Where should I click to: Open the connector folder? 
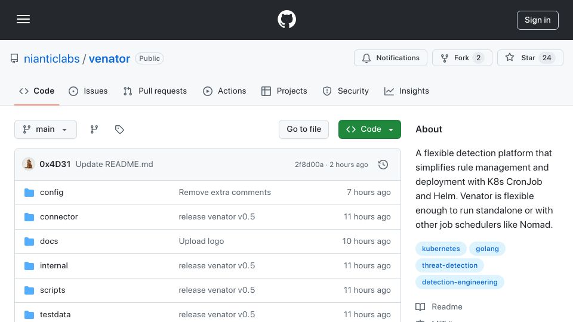point(59,217)
